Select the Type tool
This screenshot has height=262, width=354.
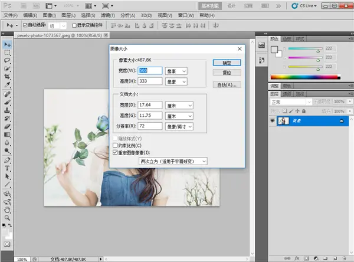7,168
